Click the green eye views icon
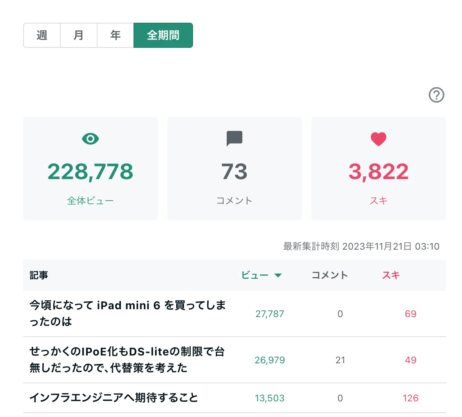Viewport: 462px width, 417px height. pyautogui.click(x=90, y=139)
